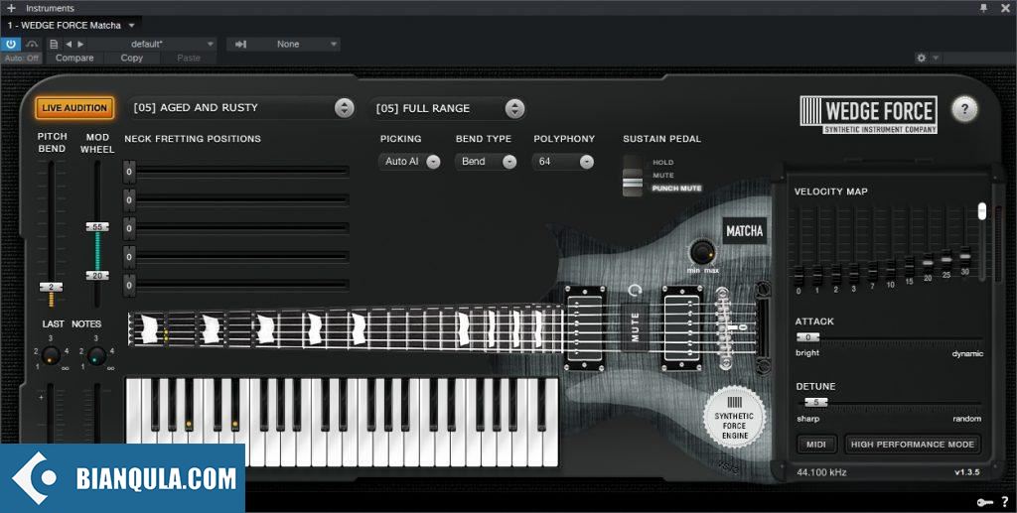Screen dimensions: 1017x513
Task: Open the default* preset dropdown
Action: pos(152,44)
